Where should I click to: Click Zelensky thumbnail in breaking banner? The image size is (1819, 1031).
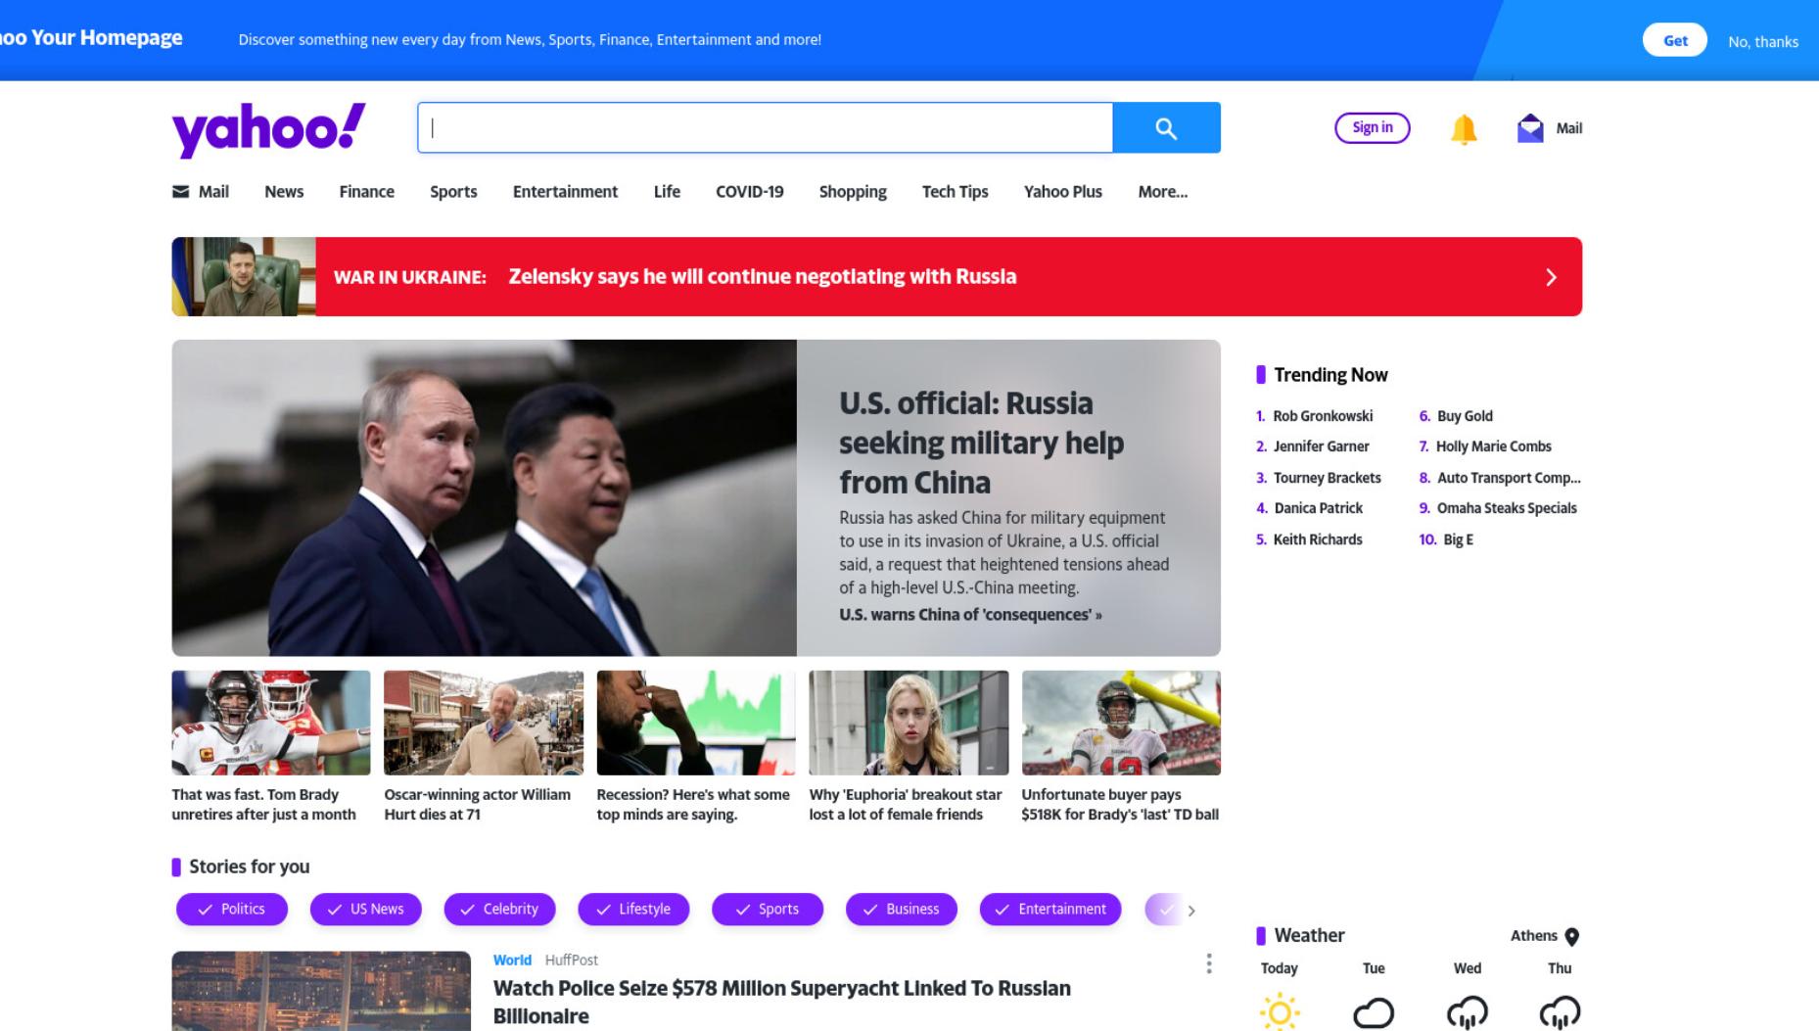[244, 276]
